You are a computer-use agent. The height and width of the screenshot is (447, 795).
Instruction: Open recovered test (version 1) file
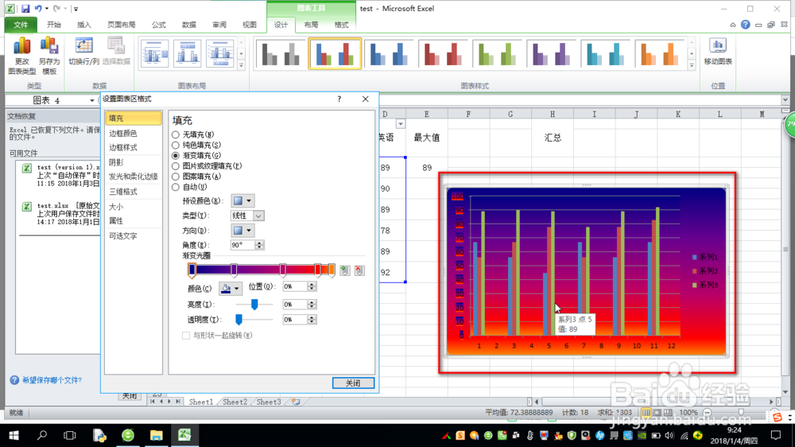click(x=60, y=175)
